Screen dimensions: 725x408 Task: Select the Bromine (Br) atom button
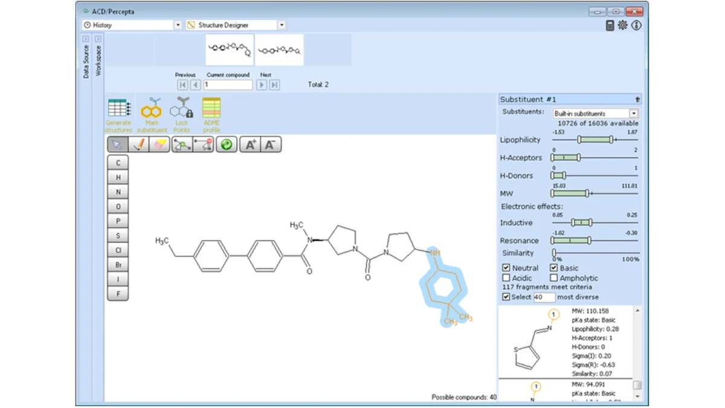point(118,265)
